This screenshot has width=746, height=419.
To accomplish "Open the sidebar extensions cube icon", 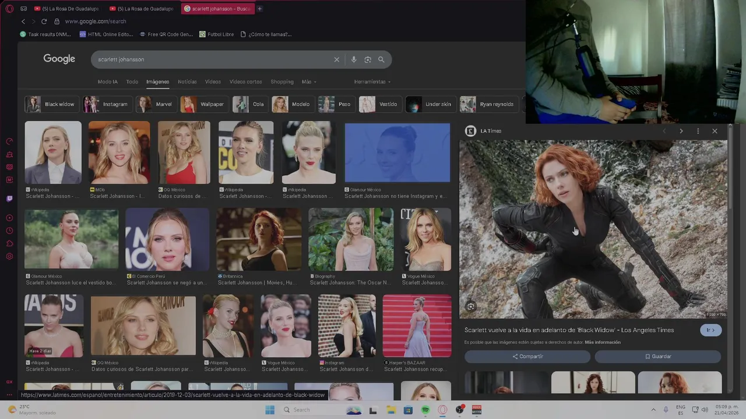I will click(x=9, y=244).
